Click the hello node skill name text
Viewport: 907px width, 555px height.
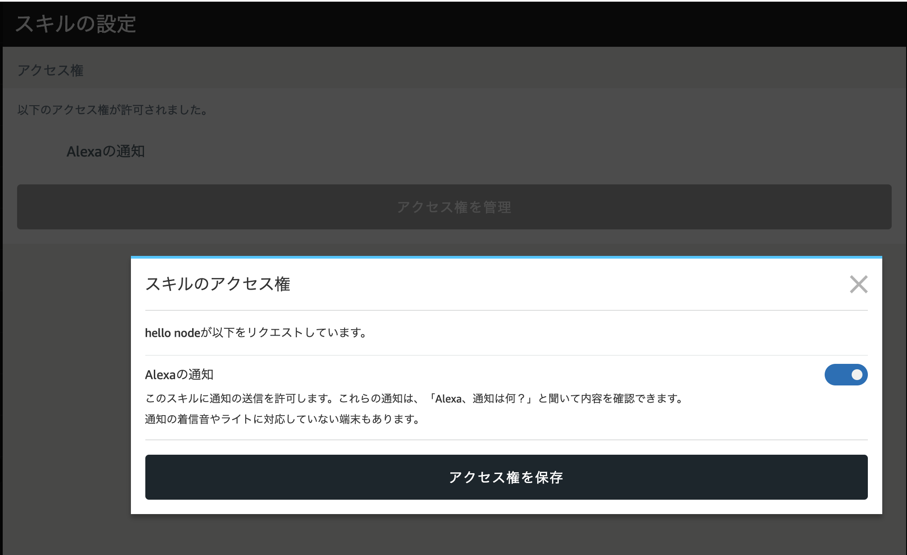tap(171, 333)
